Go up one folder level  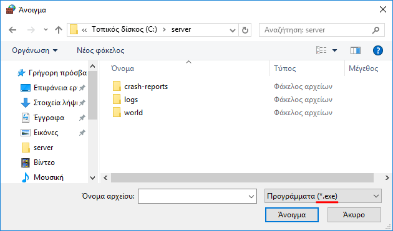(59, 30)
